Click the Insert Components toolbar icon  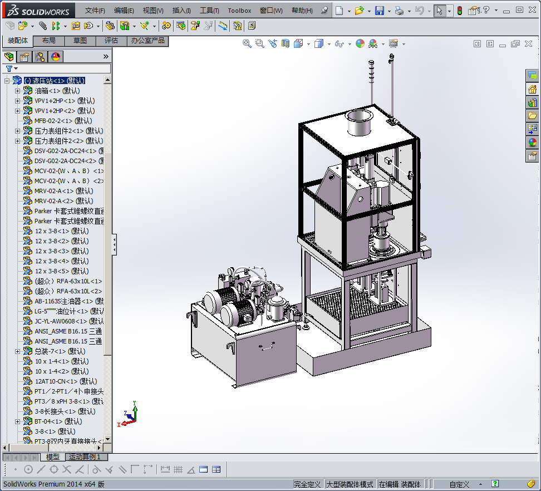point(23,26)
